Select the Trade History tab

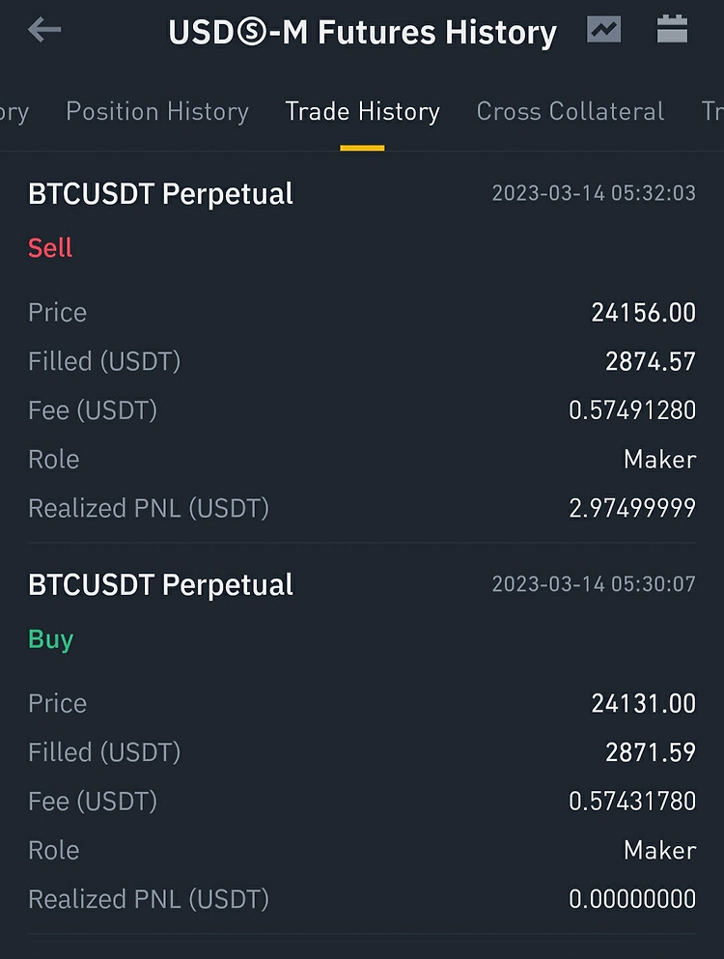coord(363,111)
